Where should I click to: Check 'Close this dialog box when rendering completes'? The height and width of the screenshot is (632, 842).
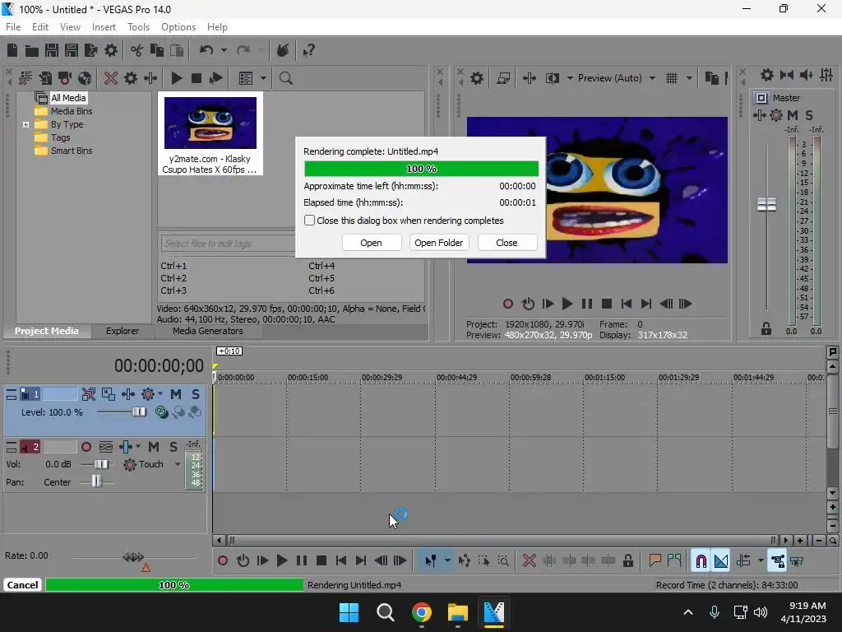pos(309,221)
